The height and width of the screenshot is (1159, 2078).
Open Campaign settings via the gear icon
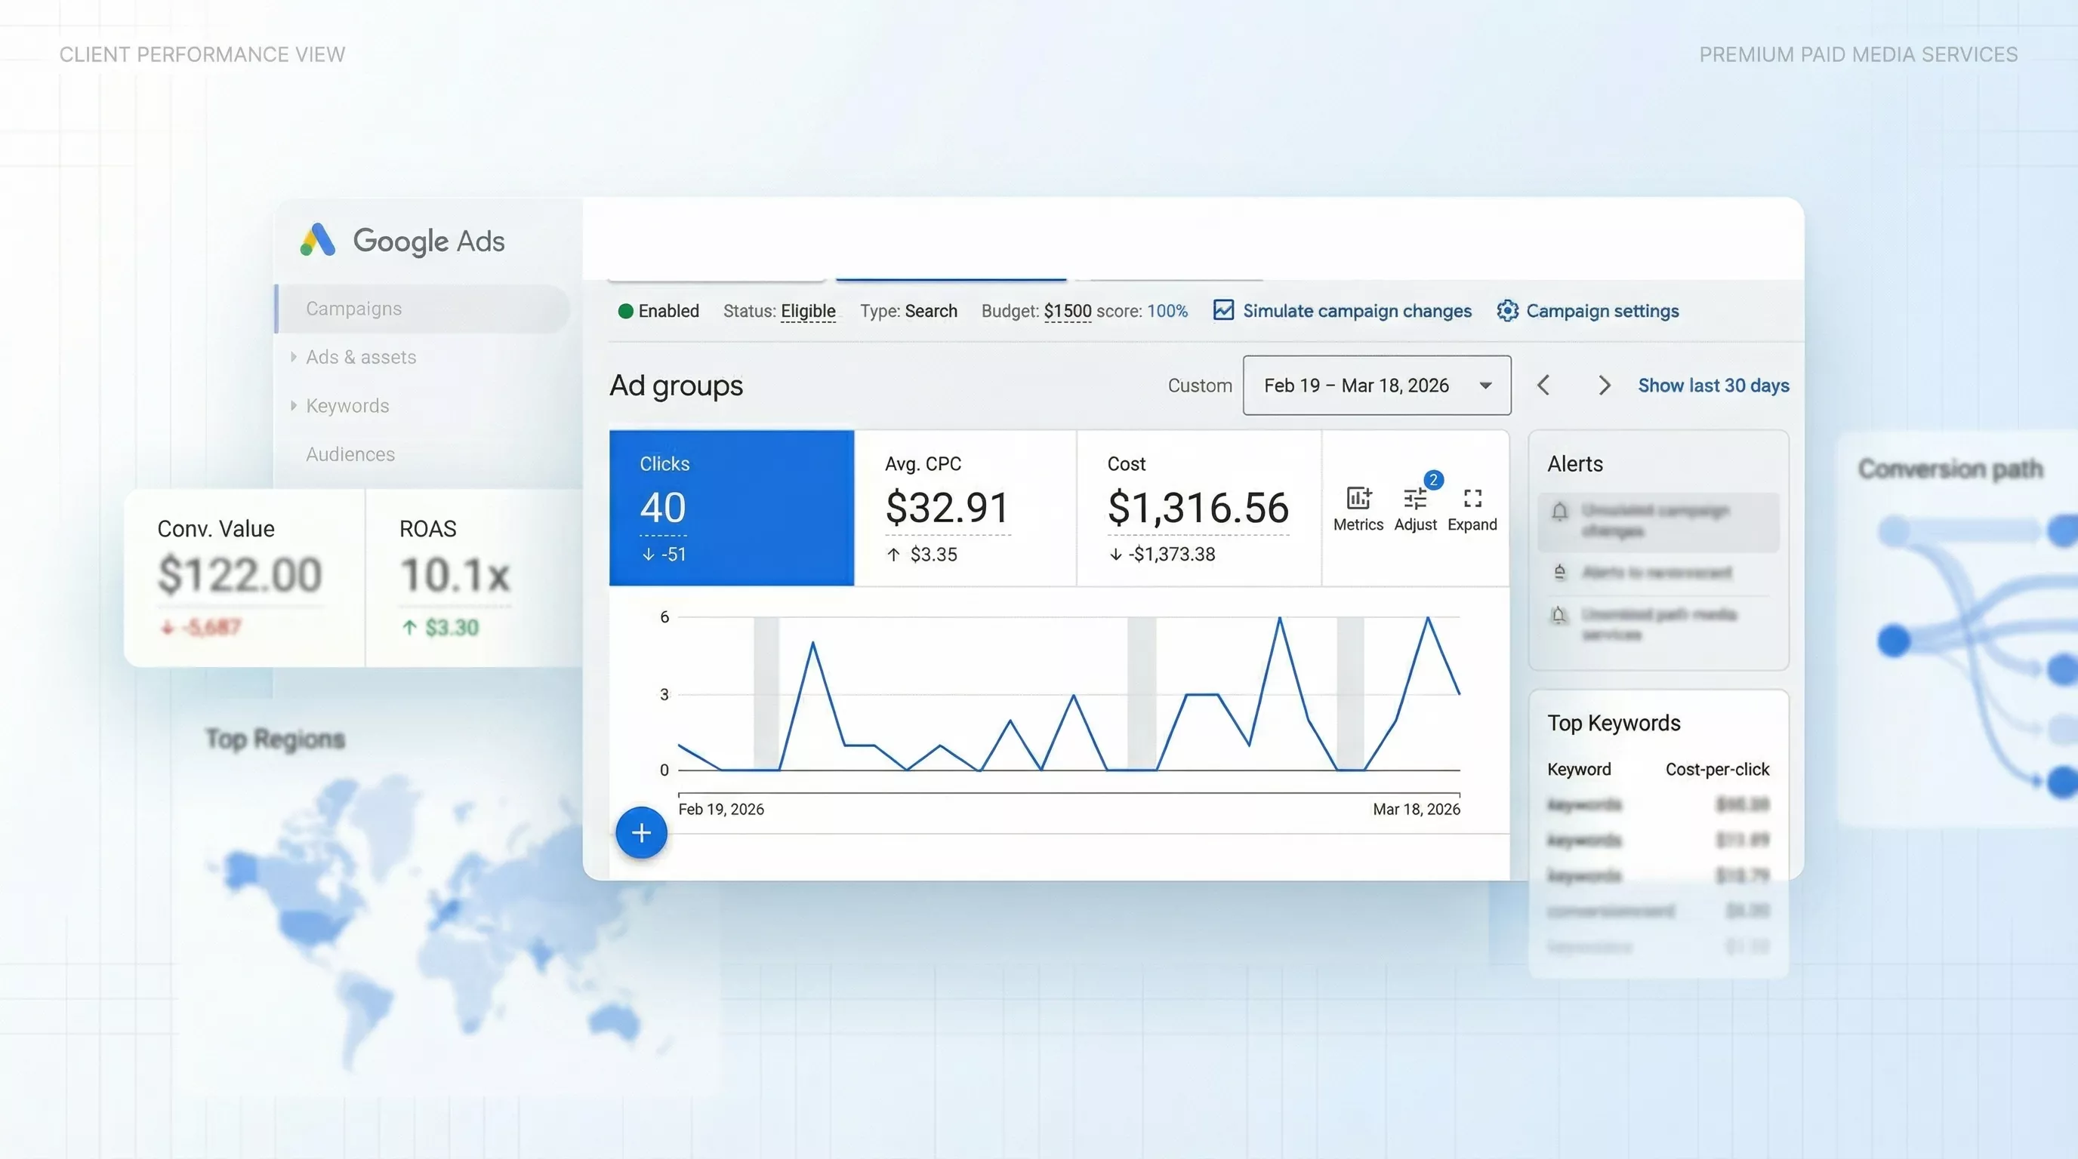1506,311
